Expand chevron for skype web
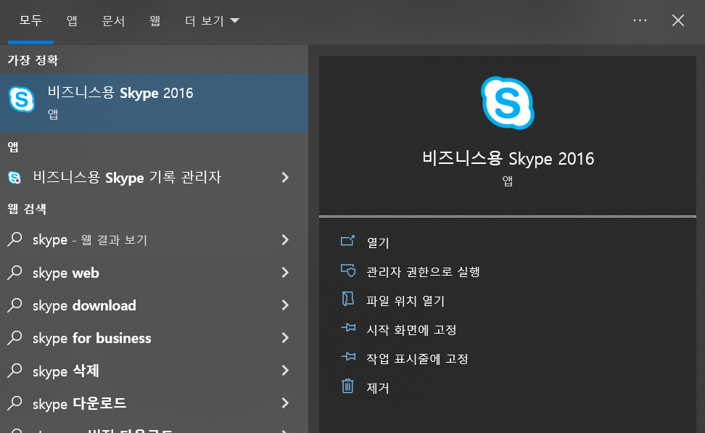Image resolution: width=705 pixels, height=433 pixels. tap(285, 273)
